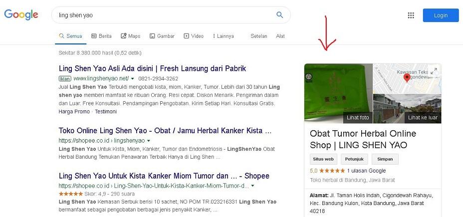Click the www.lingshenyao.net URL text
This screenshot has height=217, width=463.
101,78
